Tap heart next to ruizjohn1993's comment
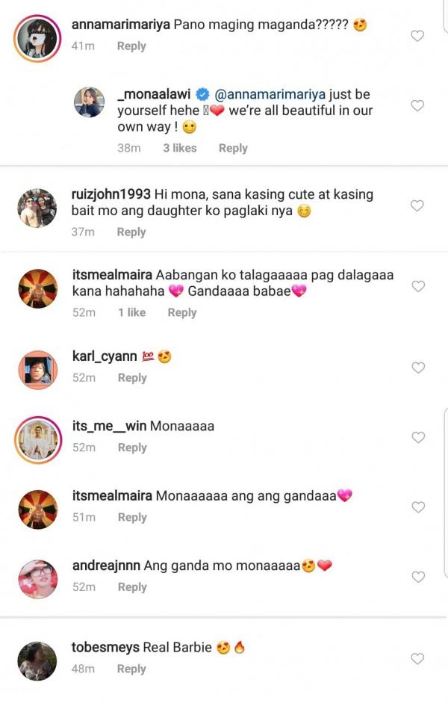The height and width of the screenshot is (703, 448). (x=417, y=205)
